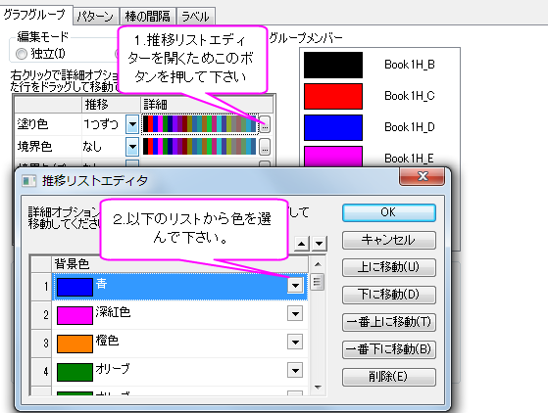This screenshot has height=413, width=548.
Task: Click the 境界色 ellipsis button
Action: (x=265, y=147)
